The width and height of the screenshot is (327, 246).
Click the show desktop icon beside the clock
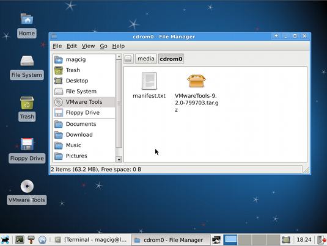click(286, 240)
